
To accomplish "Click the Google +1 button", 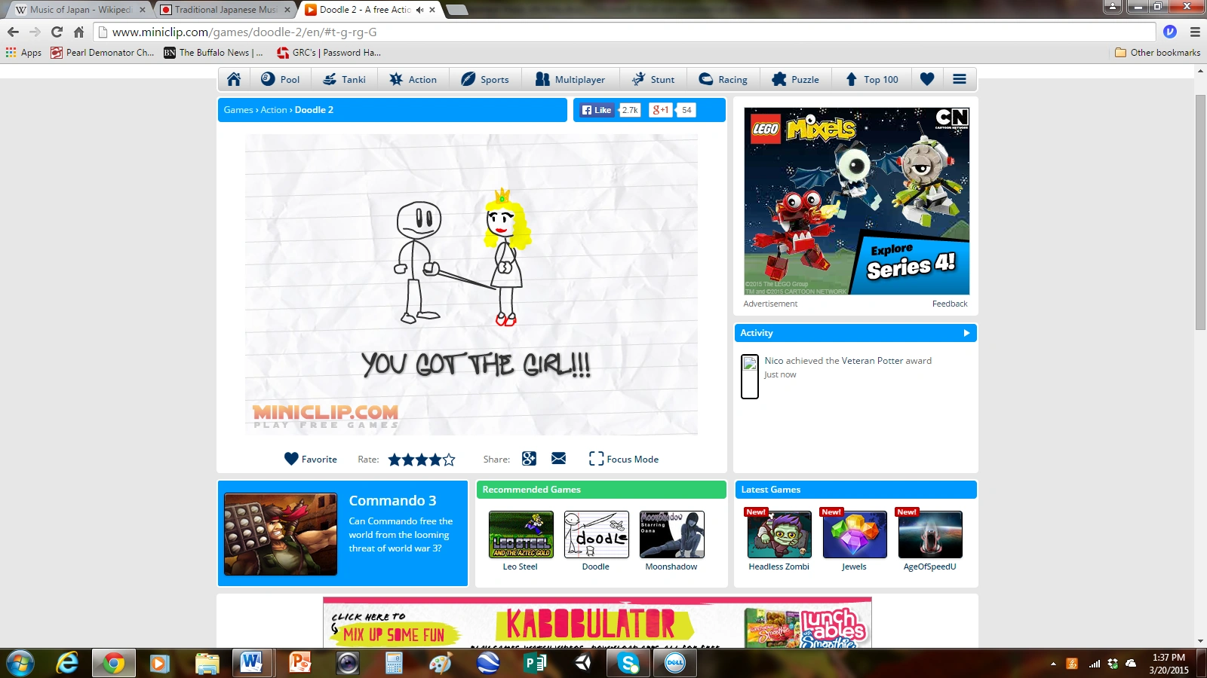I will (x=661, y=110).
